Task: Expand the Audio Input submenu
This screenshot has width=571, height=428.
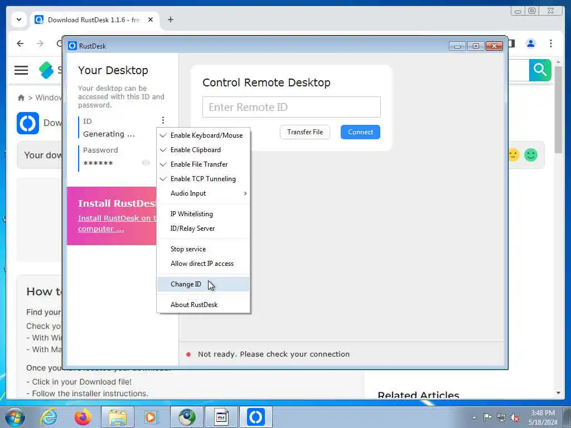Action: (203, 193)
